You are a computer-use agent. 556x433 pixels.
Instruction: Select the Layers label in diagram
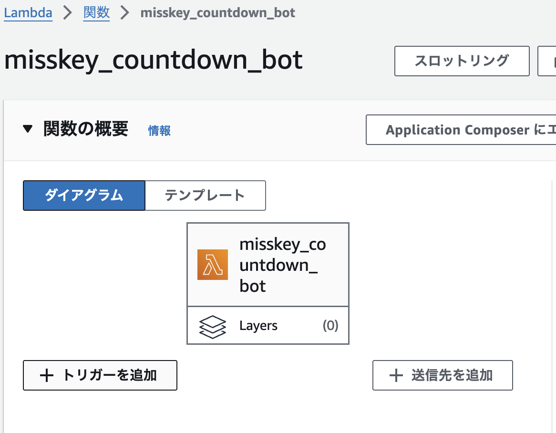tap(258, 326)
